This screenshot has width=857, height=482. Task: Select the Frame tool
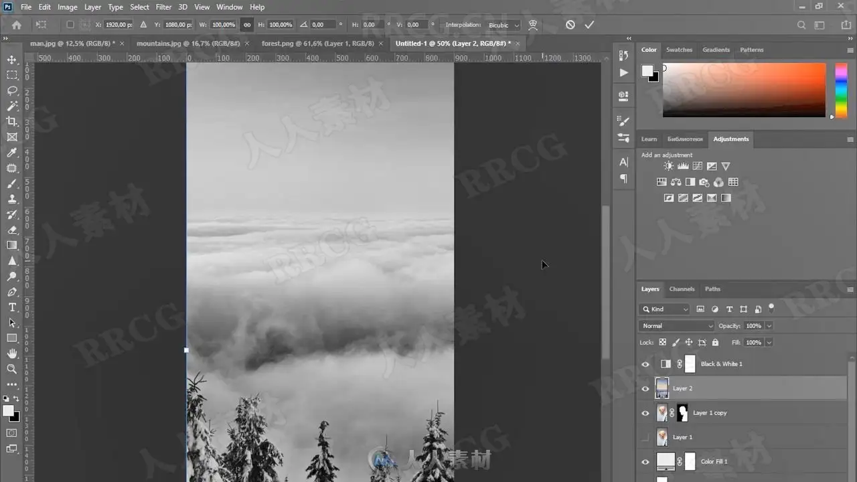pyautogui.click(x=12, y=137)
